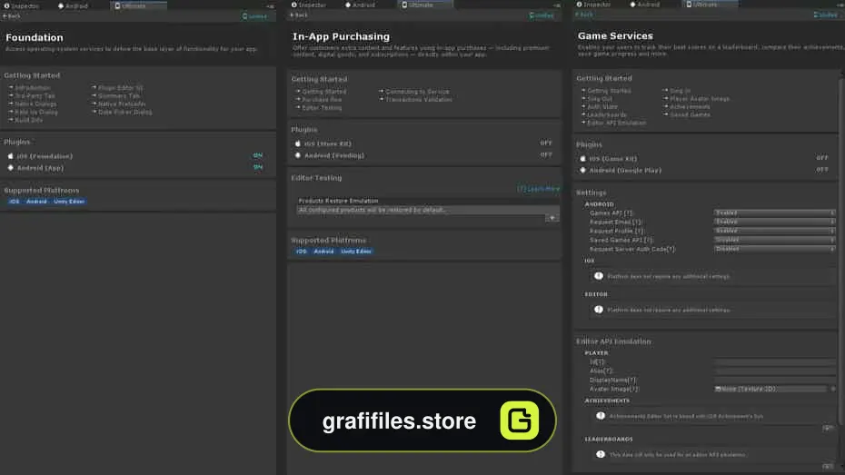Click the Unity Editor platform badge in Foundation panel
The image size is (845, 475).
[x=69, y=202]
